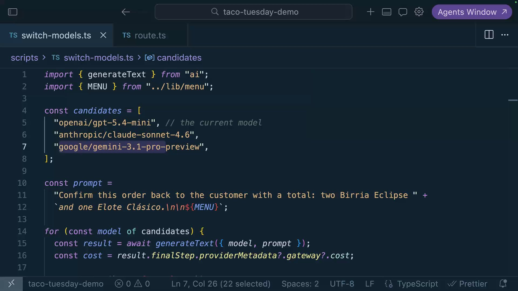Change the Spaces: 2 indentation setting

300,284
